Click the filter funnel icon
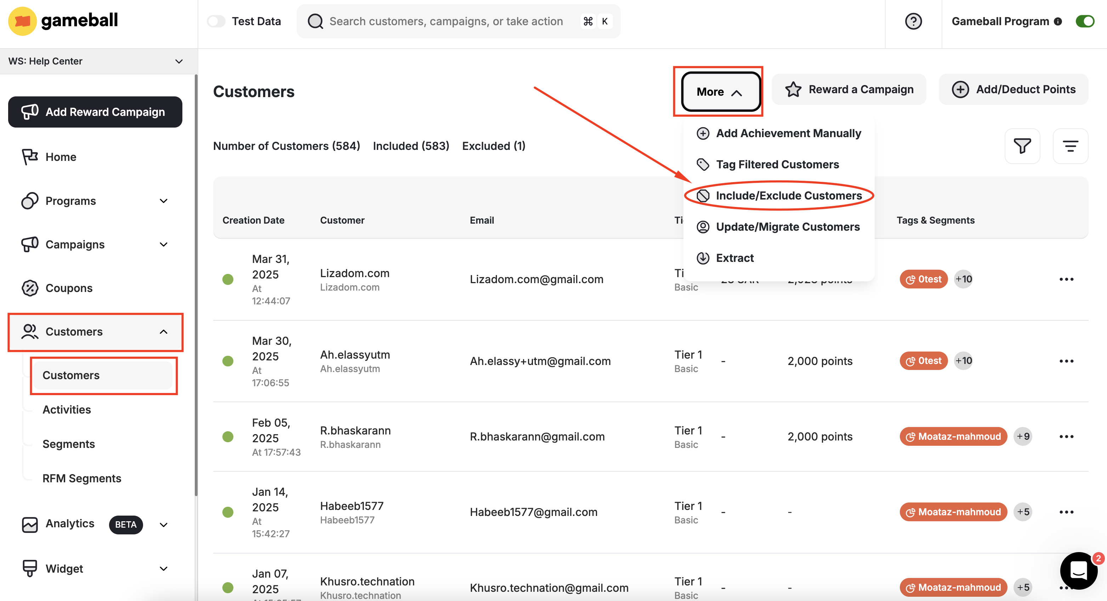This screenshot has width=1107, height=601. pos(1022,146)
